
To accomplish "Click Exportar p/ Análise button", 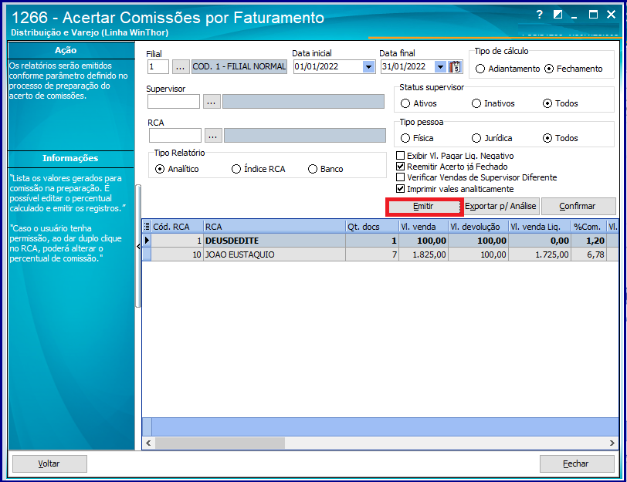I will [500, 207].
